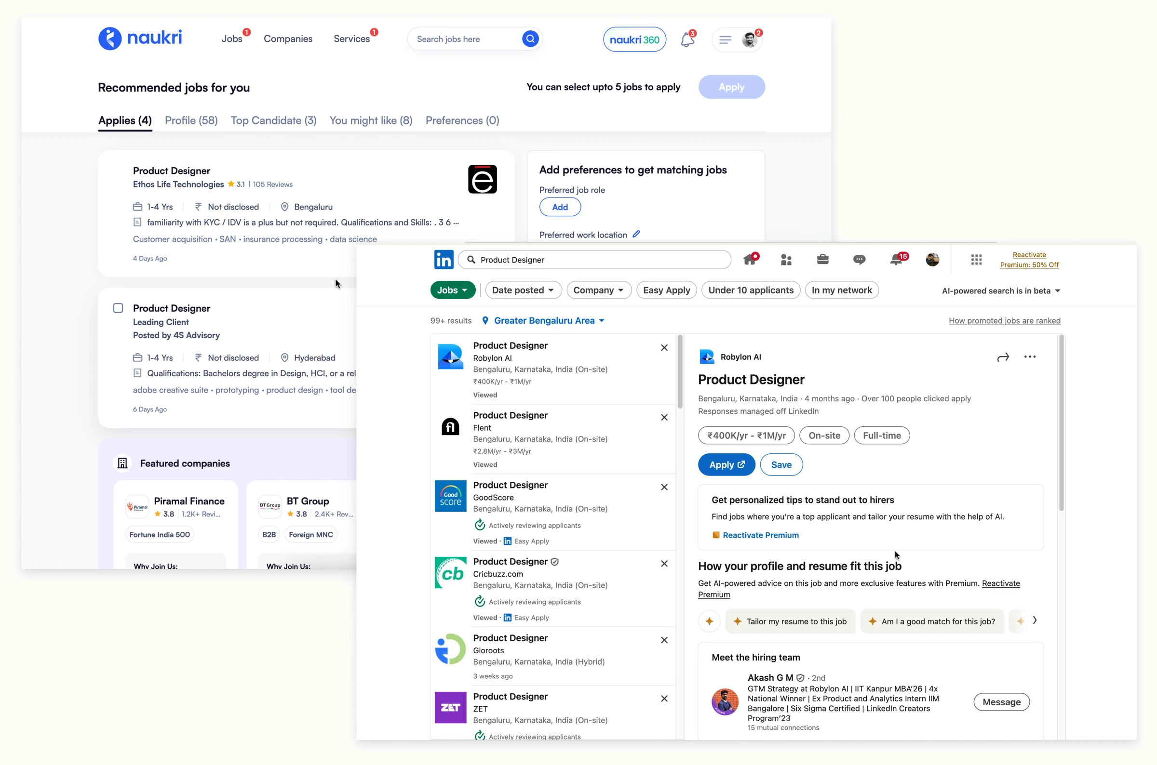The image size is (1157, 765).
Task: Open Piramal Finance featured company card
Action: 175,525
